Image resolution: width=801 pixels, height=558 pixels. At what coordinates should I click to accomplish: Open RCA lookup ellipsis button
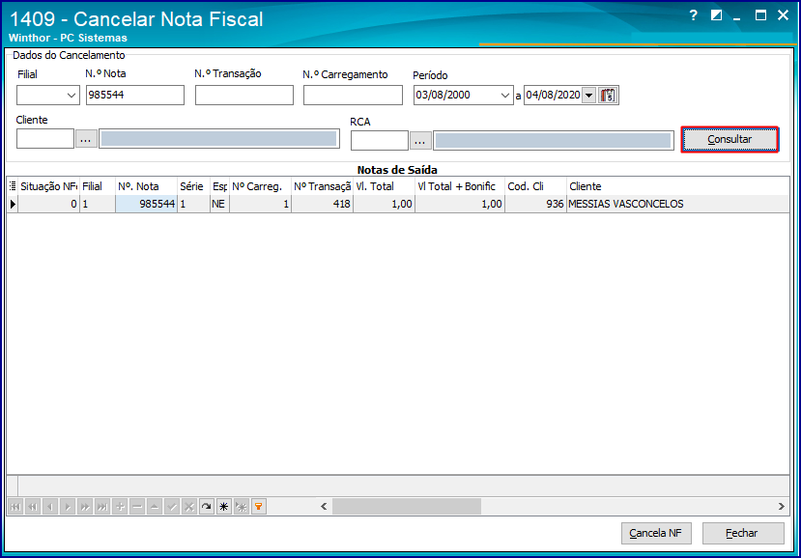(420, 141)
